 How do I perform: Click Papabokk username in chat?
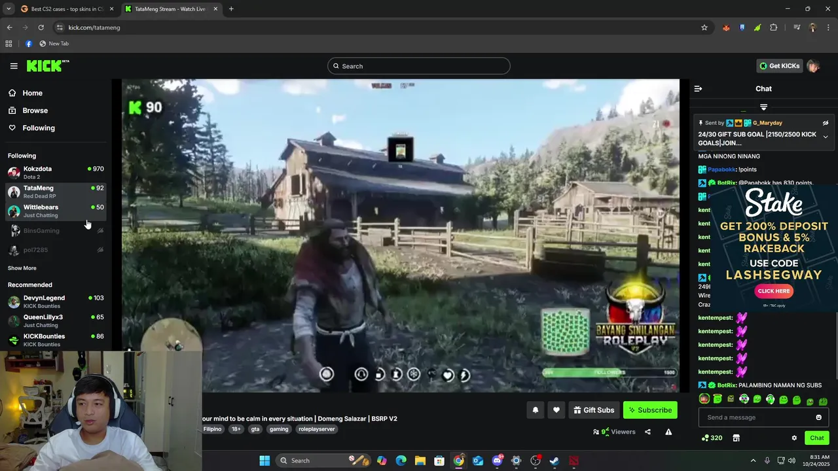[721, 169]
